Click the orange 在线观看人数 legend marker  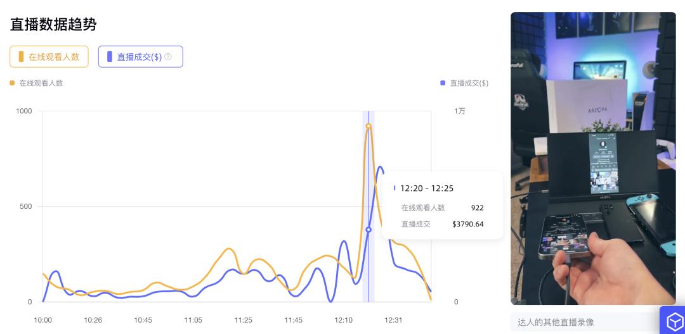(12, 83)
